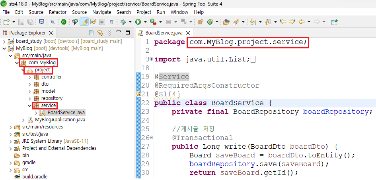The width and height of the screenshot is (376, 180).
Task: Open the Refactor menu
Action: coord(58,12)
